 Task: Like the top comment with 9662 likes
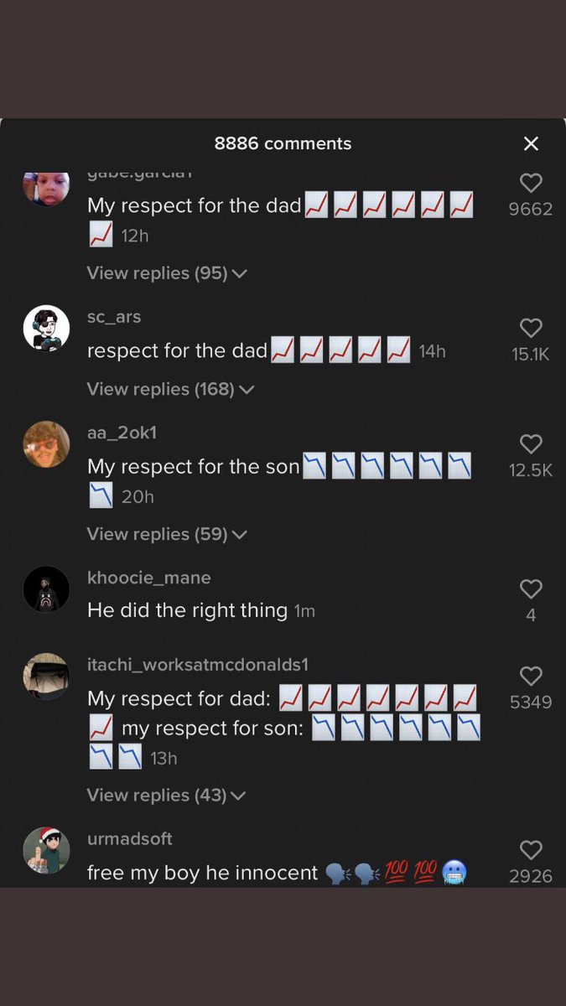tap(530, 183)
